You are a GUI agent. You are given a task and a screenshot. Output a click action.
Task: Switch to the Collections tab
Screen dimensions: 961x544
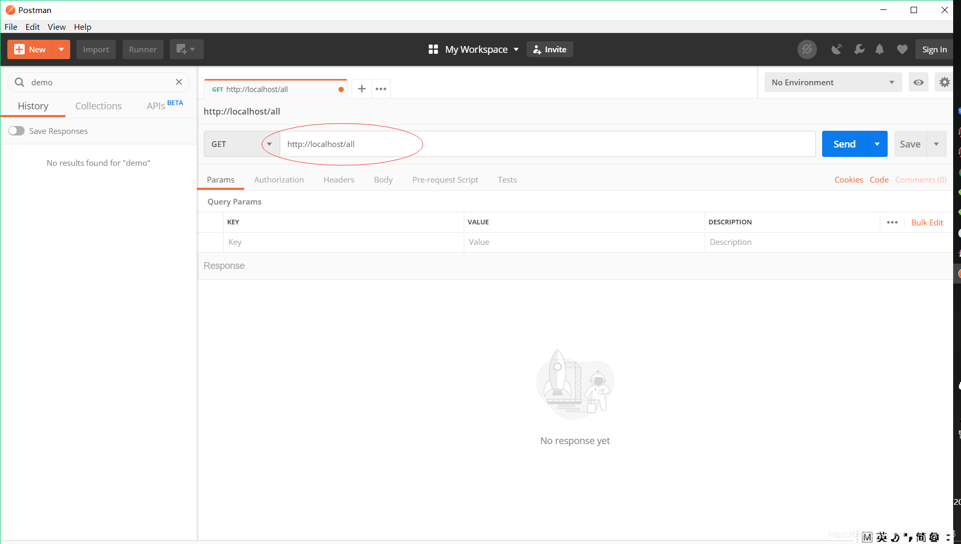pos(99,106)
